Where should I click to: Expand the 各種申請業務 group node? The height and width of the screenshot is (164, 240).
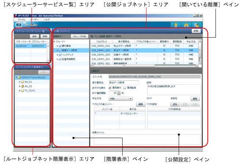point(57,59)
